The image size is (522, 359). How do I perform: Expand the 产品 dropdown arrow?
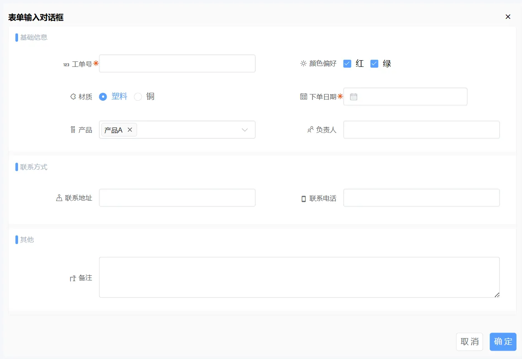coord(245,130)
